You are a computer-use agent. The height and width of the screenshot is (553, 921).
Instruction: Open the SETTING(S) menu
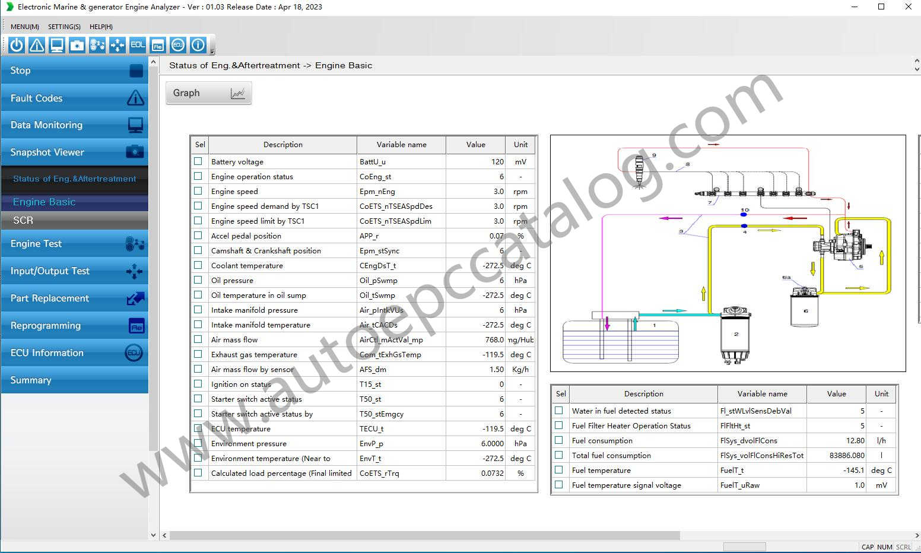coord(64,27)
